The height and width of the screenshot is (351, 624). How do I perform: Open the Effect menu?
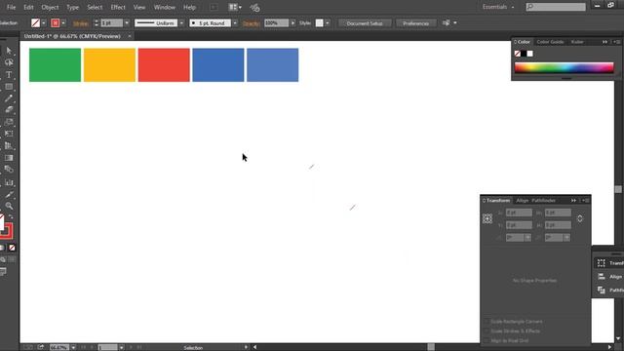[x=118, y=7]
